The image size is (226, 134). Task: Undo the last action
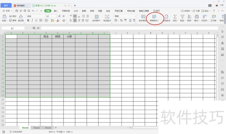(x=33, y=11)
